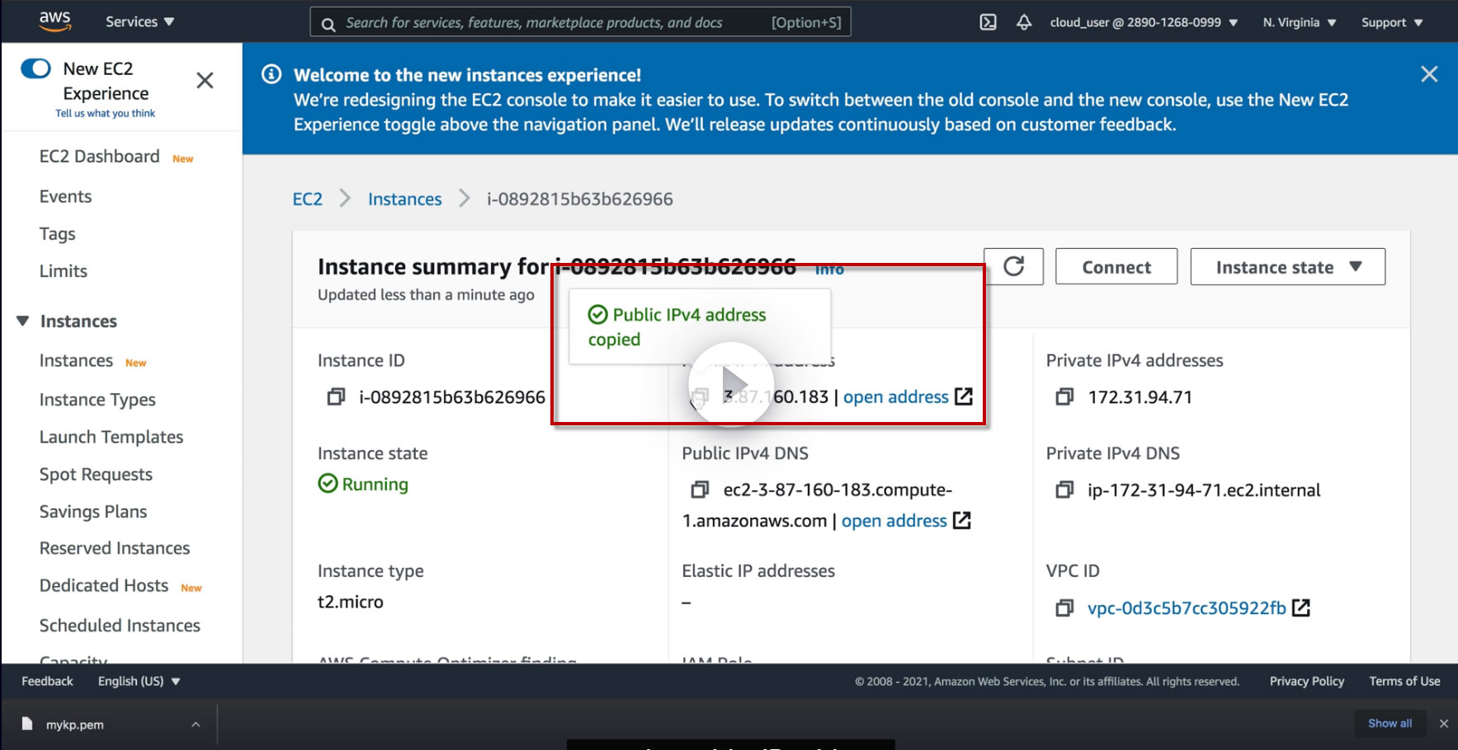Click the Running instance state text

(375, 485)
